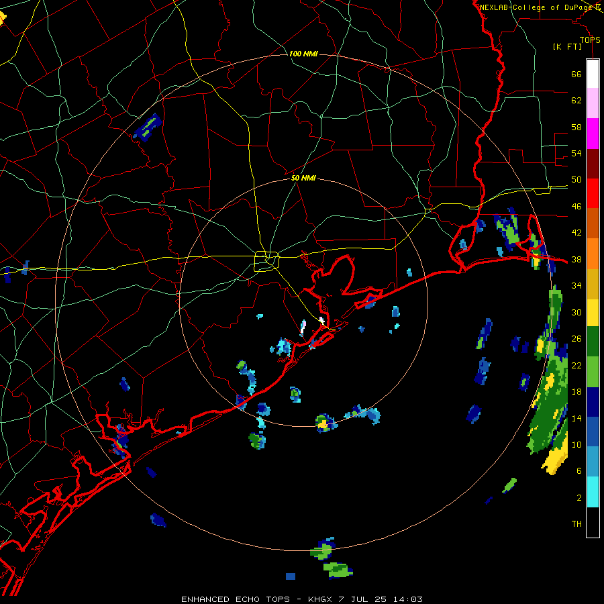Click the "[K FT]" units label

tap(567, 46)
